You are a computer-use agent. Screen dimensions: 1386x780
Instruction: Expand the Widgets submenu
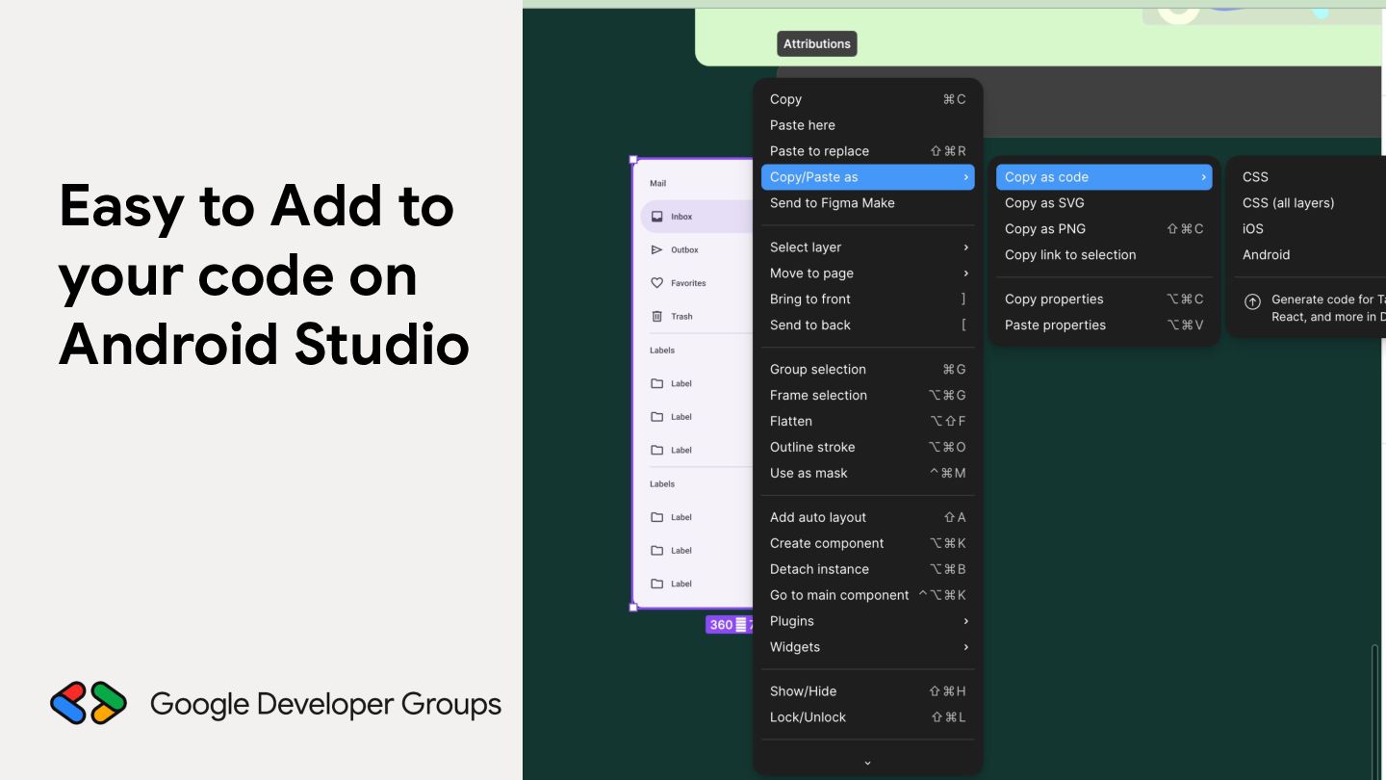coord(867,648)
